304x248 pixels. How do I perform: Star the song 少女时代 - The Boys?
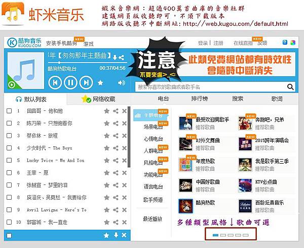coord(106,148)
